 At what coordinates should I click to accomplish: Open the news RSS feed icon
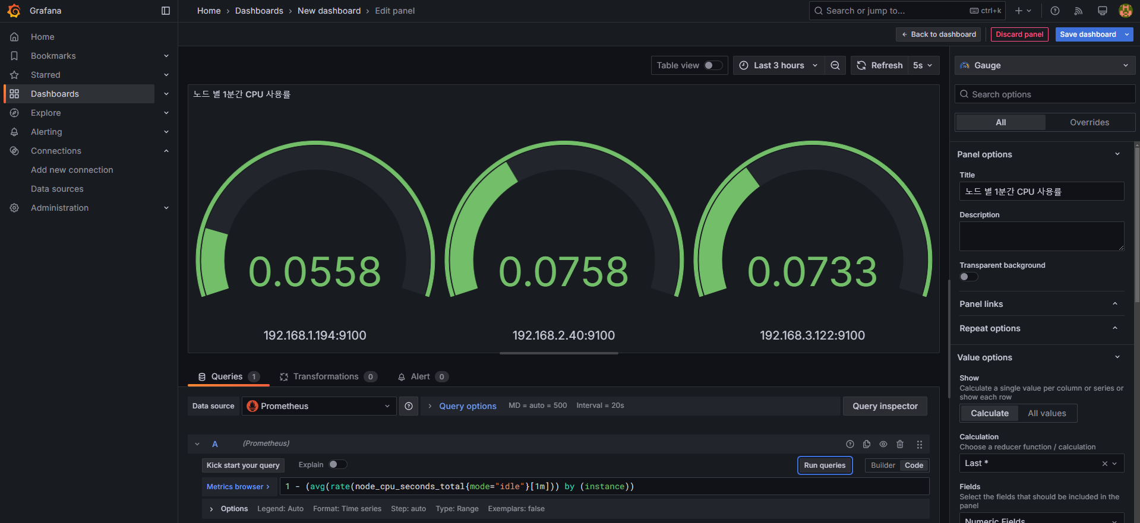point(1079,11)
